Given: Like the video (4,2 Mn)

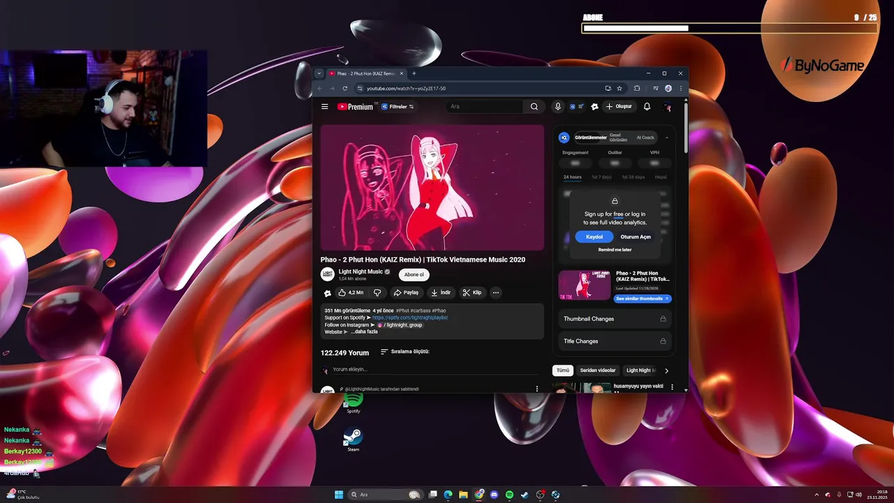Looking at the screenshot, I should [x=351, y=293].
